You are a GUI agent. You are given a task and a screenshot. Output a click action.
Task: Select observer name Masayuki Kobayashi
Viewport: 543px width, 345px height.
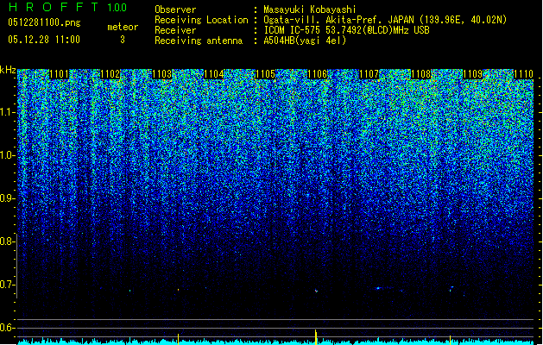(310, 9)
